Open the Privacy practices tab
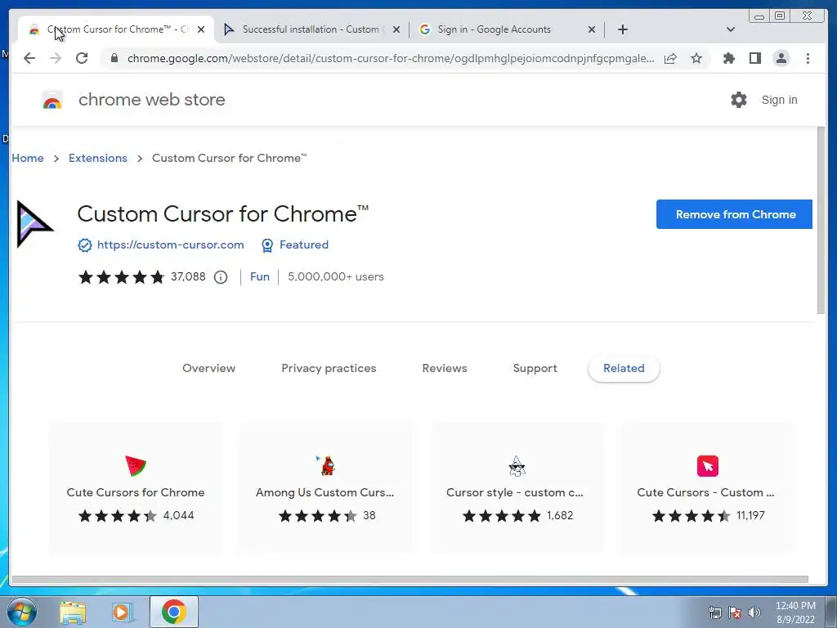 [x=329, y=369]
